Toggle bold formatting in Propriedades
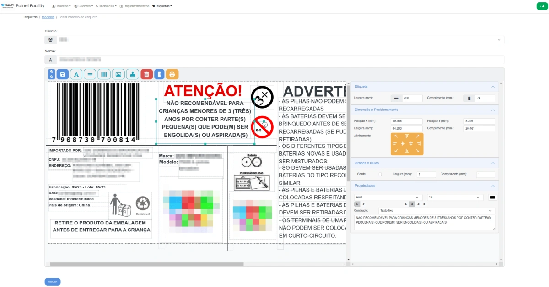The image size is (549, 287). tap(357, 204)
